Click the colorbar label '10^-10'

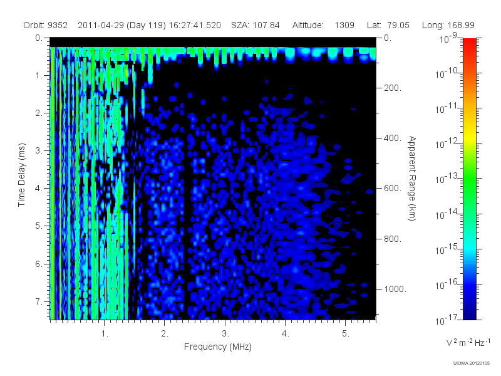[448, 73]
